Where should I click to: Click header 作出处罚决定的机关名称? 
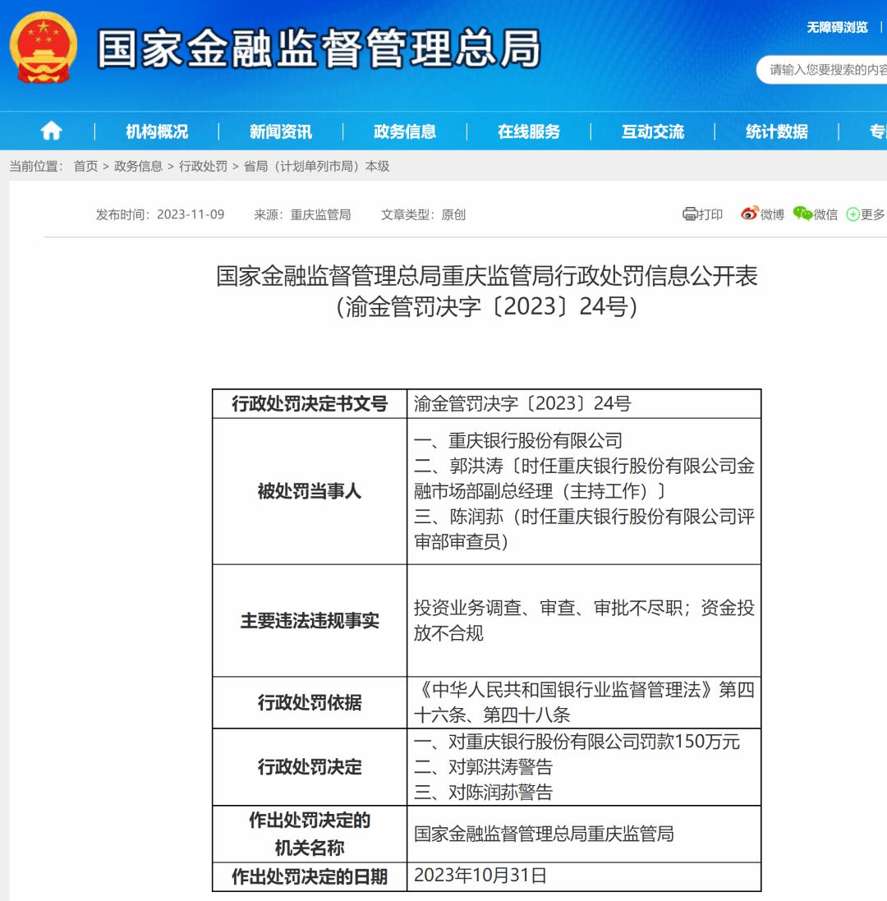310,834
